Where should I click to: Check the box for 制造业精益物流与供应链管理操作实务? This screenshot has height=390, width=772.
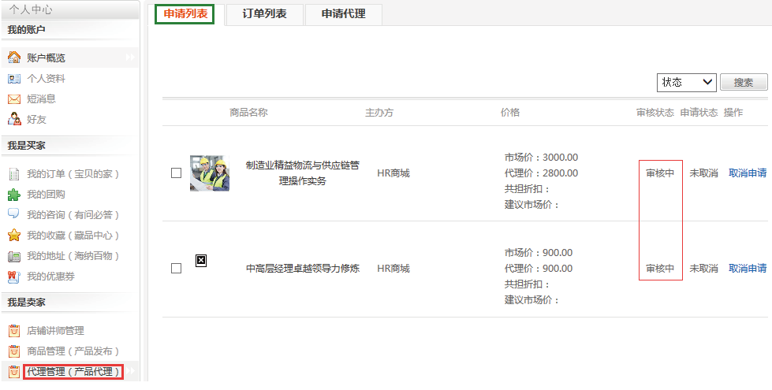[x=177, y=173]
